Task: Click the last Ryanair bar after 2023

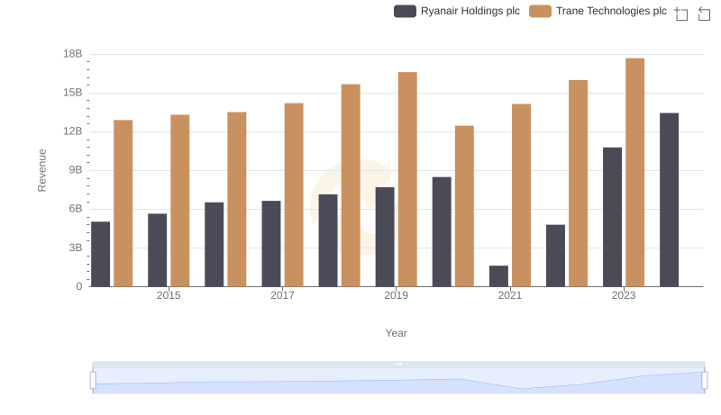Action: coord(669,200)
